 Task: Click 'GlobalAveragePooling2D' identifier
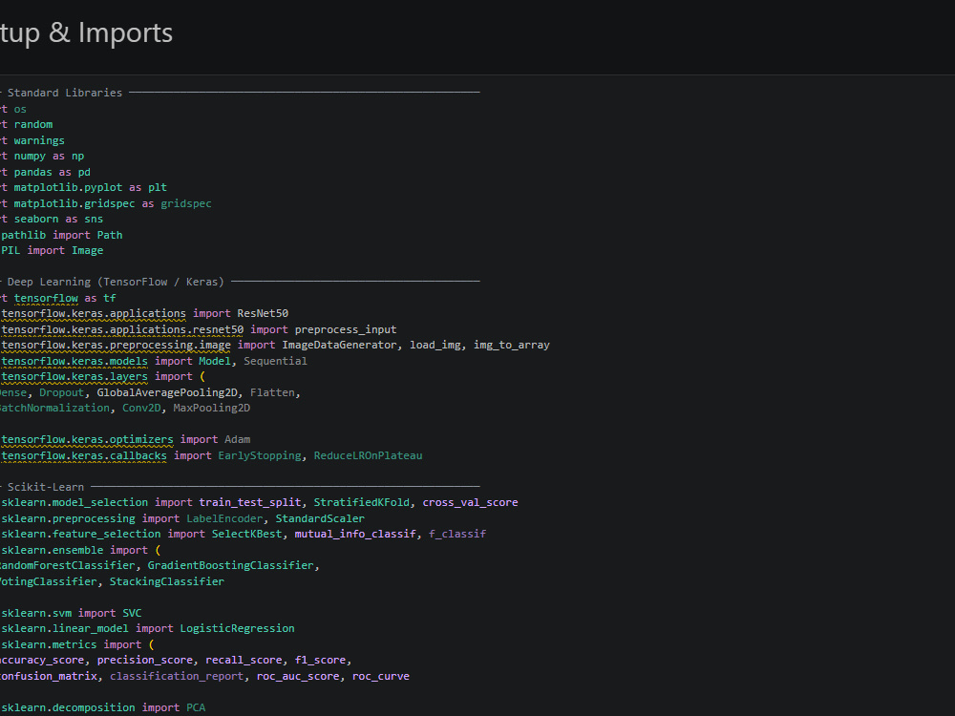point(167,392)
